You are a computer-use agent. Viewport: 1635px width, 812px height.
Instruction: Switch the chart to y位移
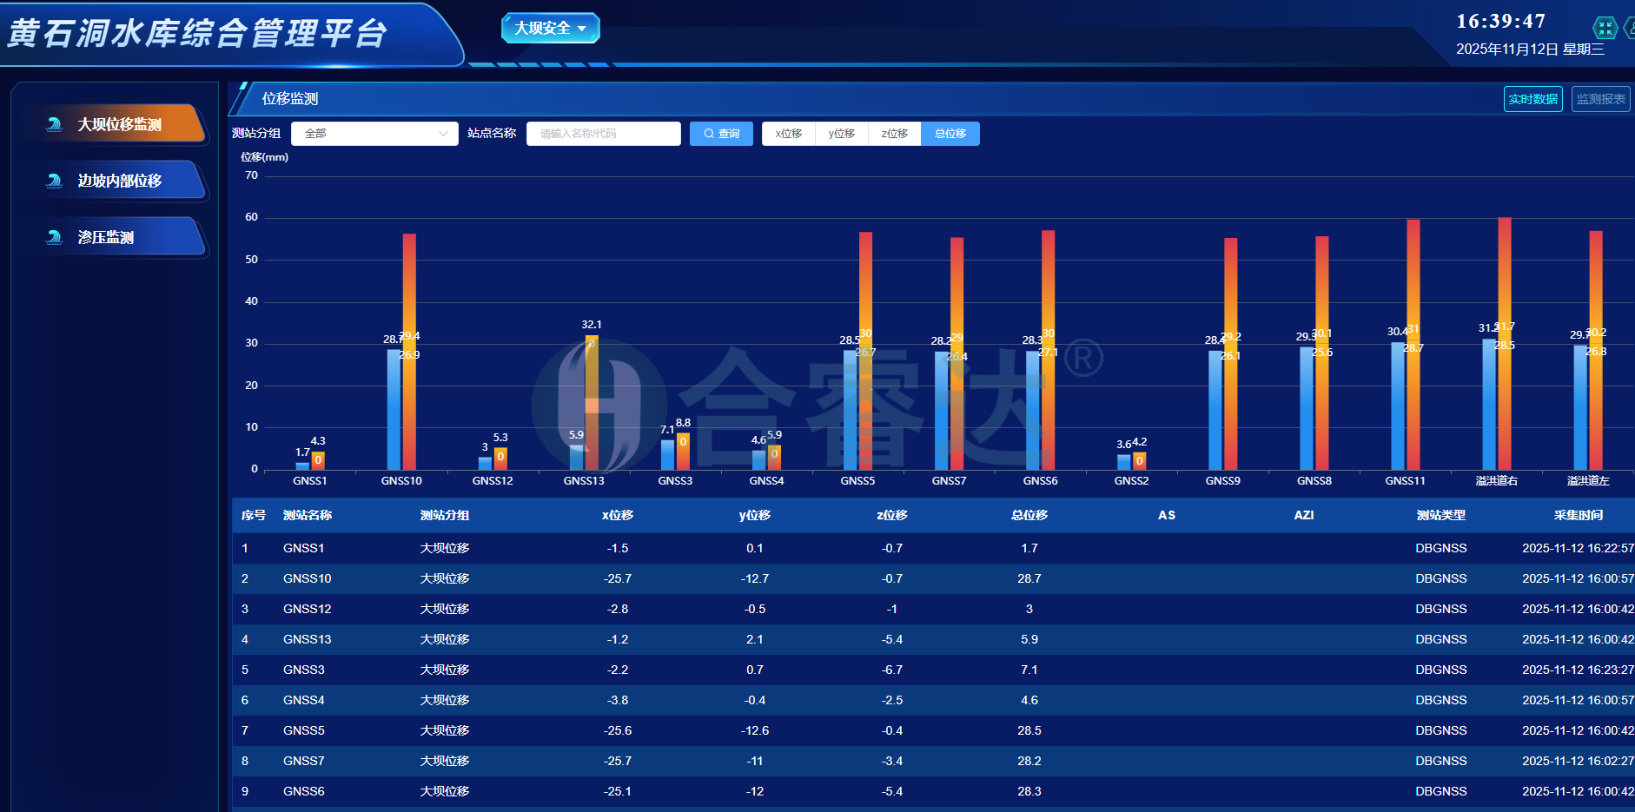coord(841,134)
